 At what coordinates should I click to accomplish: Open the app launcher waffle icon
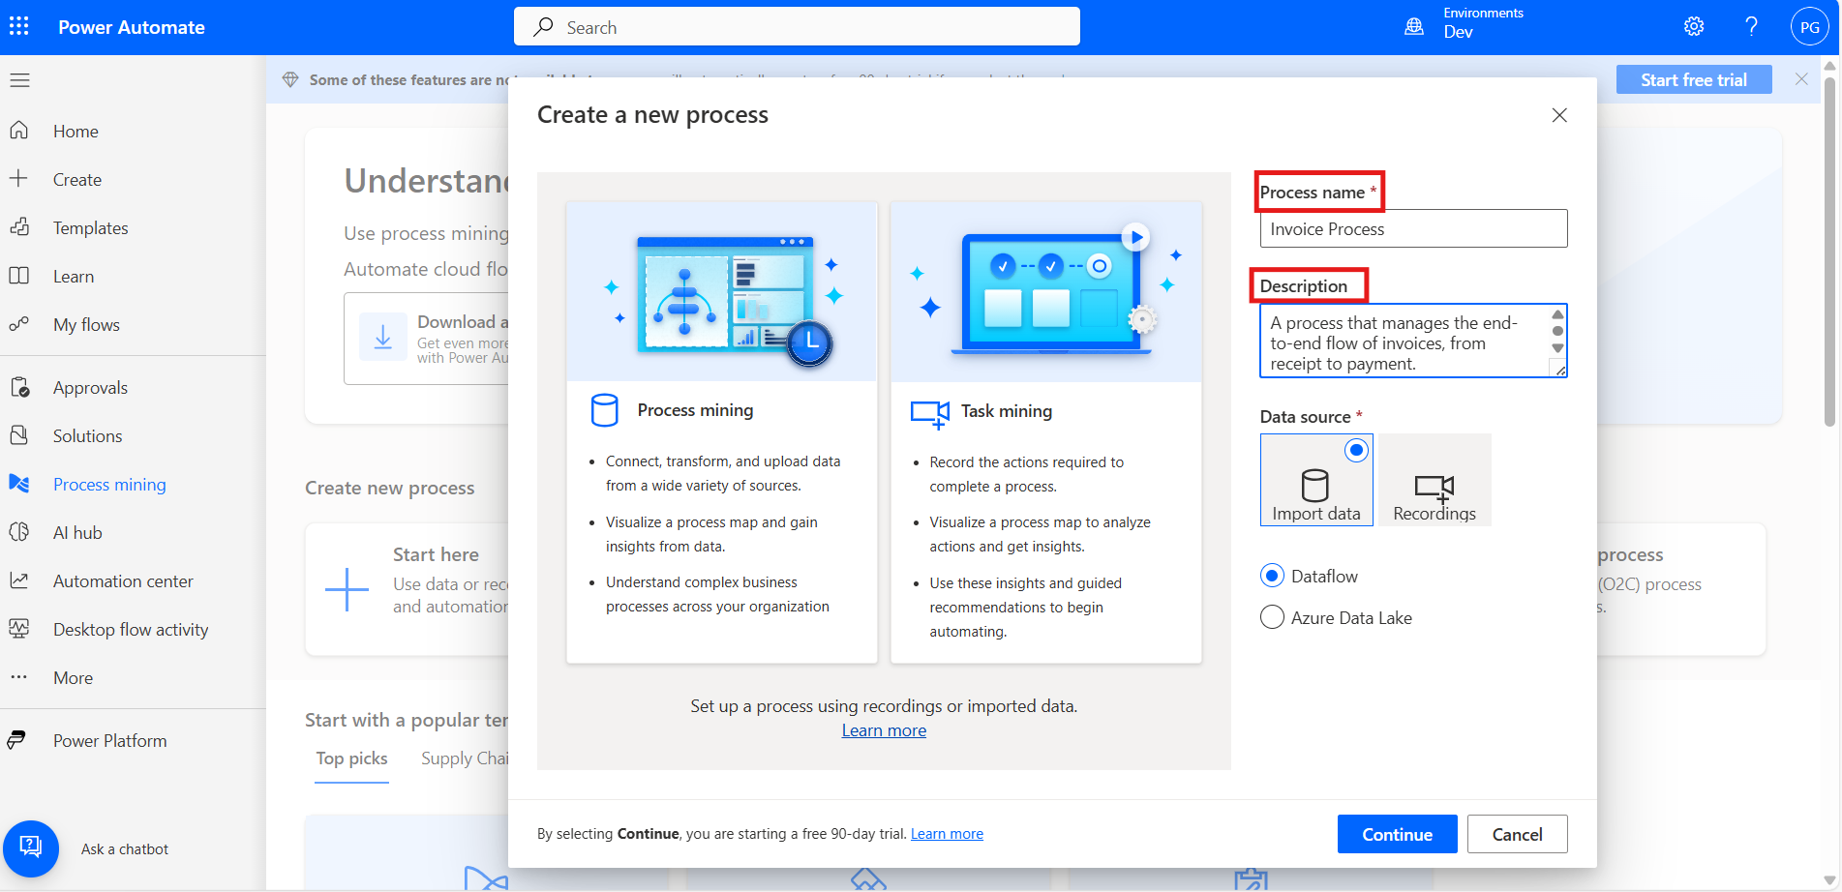[x=19, y=26]
